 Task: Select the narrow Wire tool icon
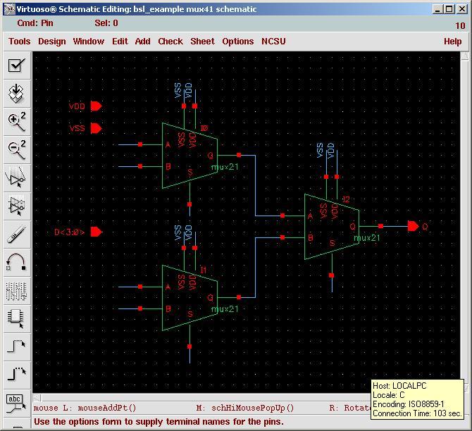coord(17,346)
